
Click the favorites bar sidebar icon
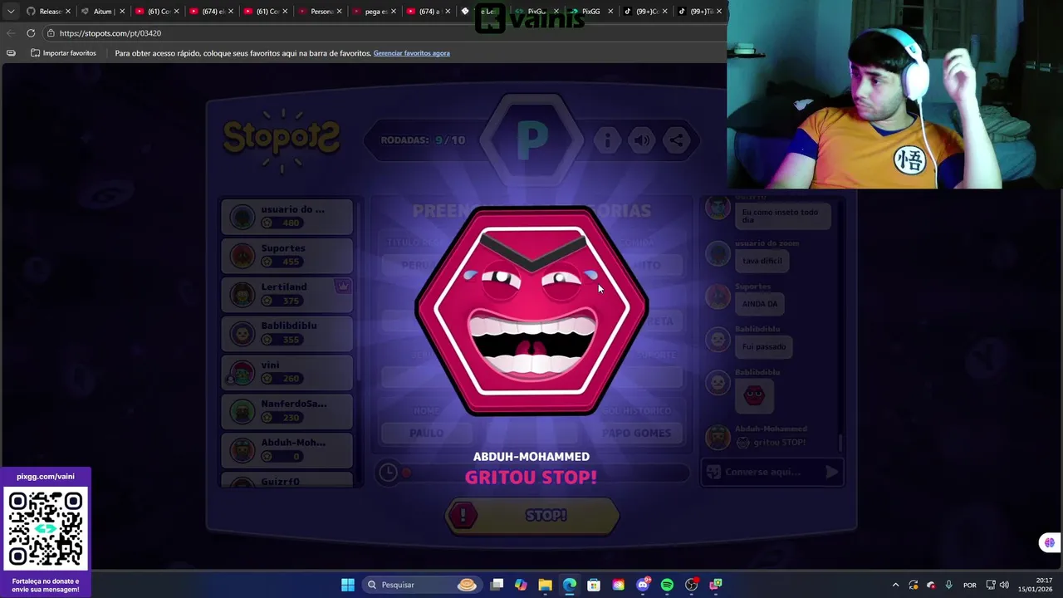coord(11,53)
